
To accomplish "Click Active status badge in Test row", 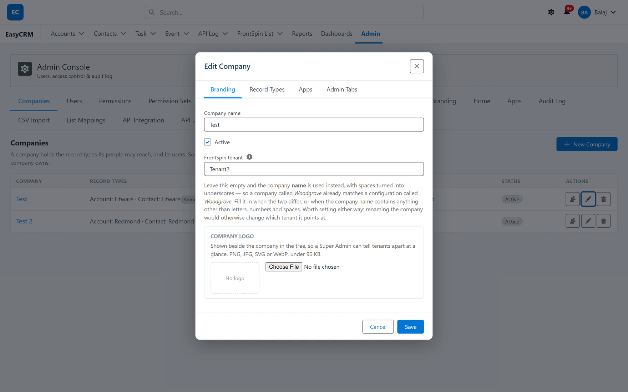I will [512, 200].
